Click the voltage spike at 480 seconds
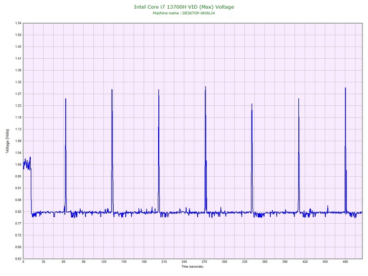The width and height of the screenshot is (368, 276). pyautogui.click(x=345, y=150)
